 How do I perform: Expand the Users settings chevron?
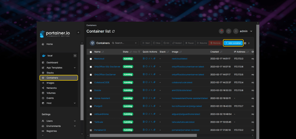click(75, 121)
